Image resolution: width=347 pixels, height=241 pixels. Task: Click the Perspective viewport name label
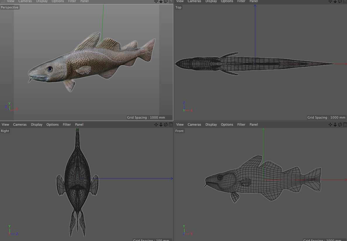pyautogui.click(x=10, y=8)
